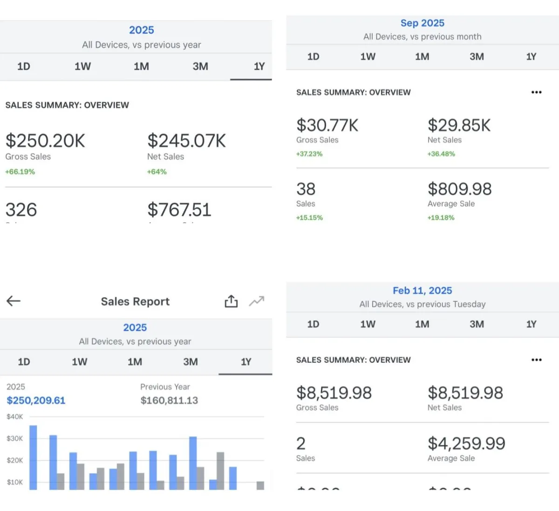Tap the $250,209.61 2025 total

(x=36, y=401)
